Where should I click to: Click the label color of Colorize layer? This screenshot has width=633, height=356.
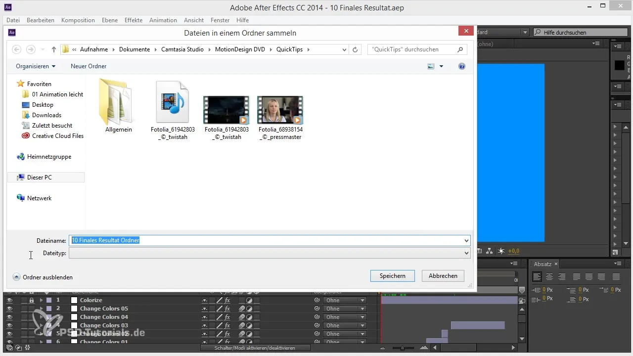pyautogui.click(x=48, y=300)
